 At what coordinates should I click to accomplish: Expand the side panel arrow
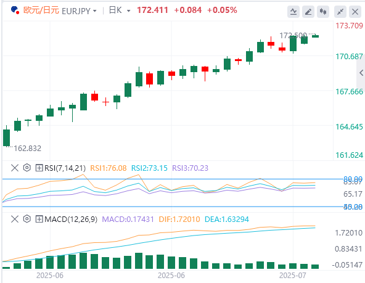click(361, 73)
